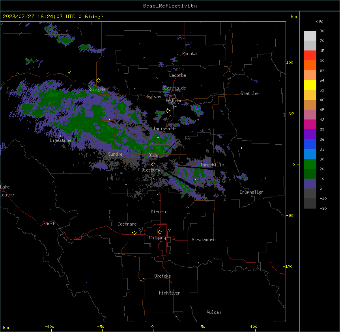Image resolution: width=340 pixels, height=332 pixels.
Task: Click the yellow marker above Didsbury
Action: click(153, 164)
